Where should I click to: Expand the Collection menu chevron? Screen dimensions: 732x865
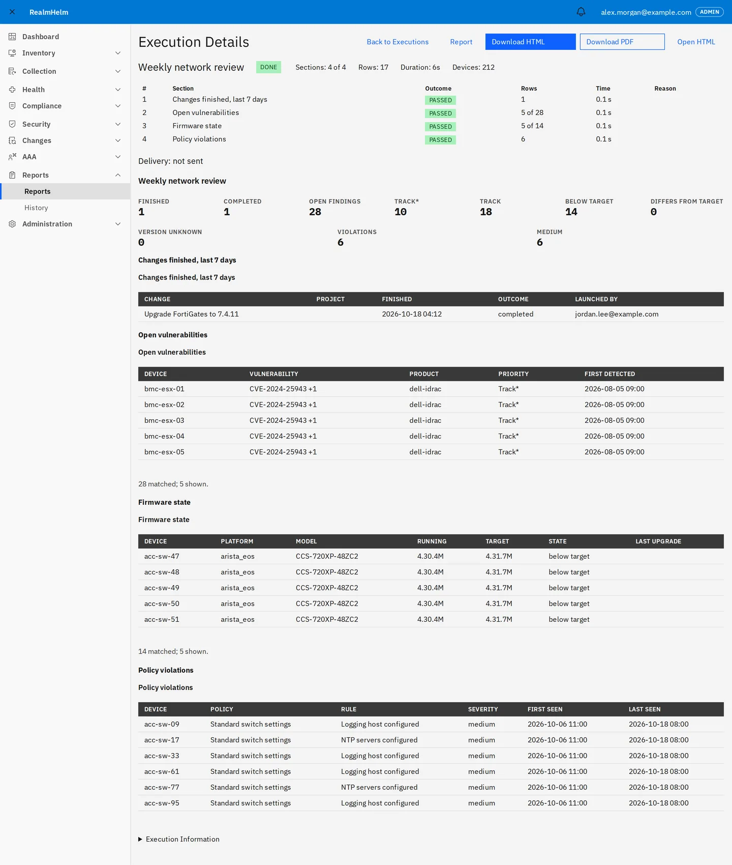(118, 71)
